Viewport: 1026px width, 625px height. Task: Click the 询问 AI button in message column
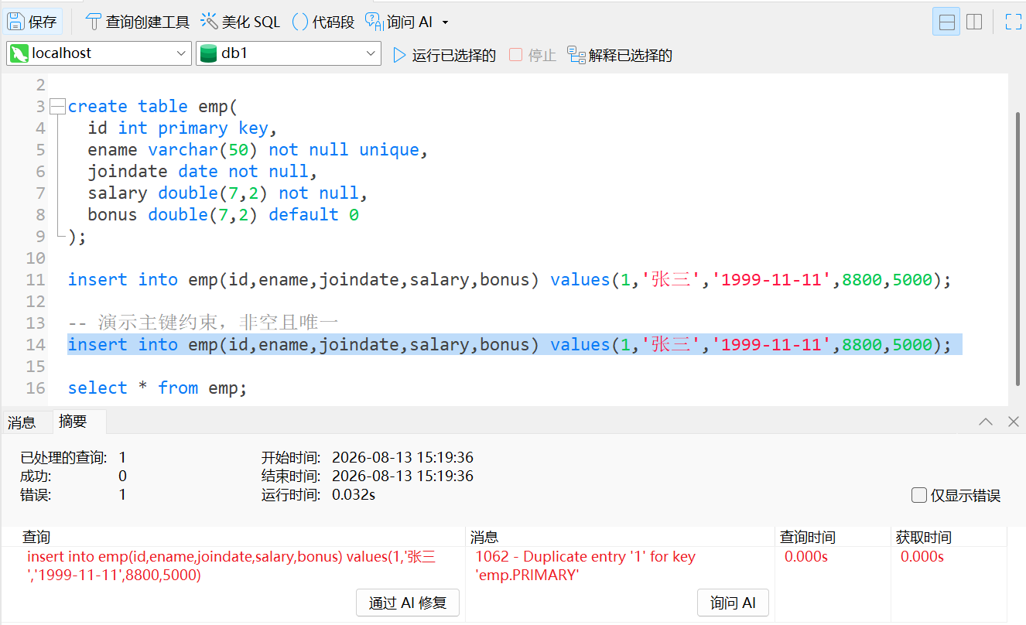[733, 603]
